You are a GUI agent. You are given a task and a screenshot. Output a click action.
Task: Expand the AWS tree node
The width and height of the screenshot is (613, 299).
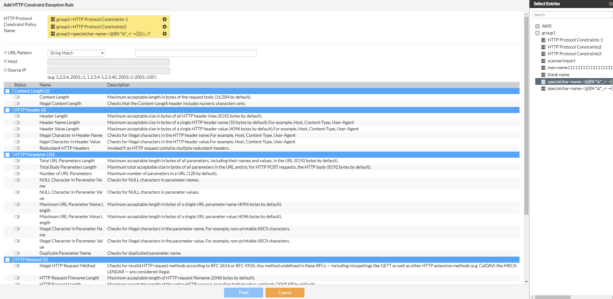[x=538, y=26]
